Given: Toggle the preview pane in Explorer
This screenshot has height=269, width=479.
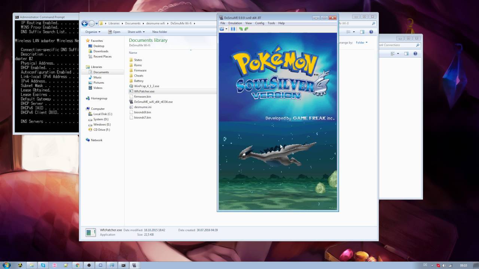Looking at the screenshot, I should (362, 32).
